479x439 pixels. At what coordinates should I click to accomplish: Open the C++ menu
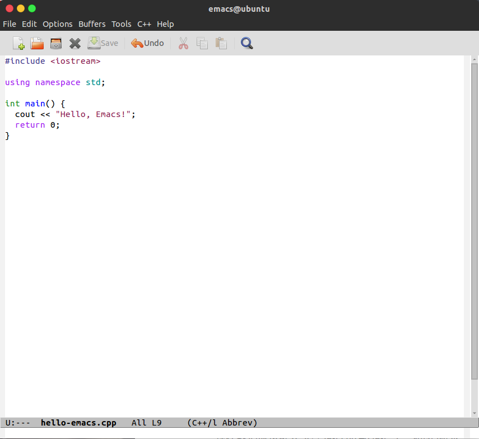pos(144,24)
